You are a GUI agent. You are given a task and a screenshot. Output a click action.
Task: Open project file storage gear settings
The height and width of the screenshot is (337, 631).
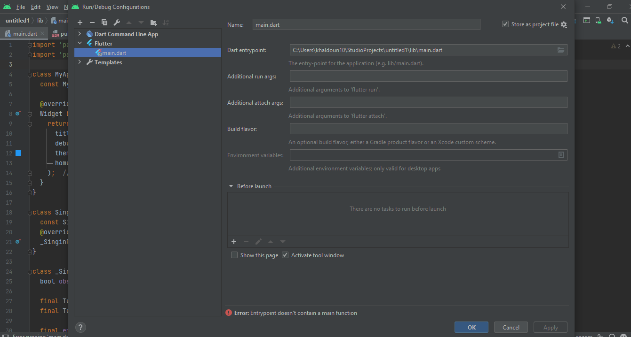pyautogui.click(x=564, y=24)
